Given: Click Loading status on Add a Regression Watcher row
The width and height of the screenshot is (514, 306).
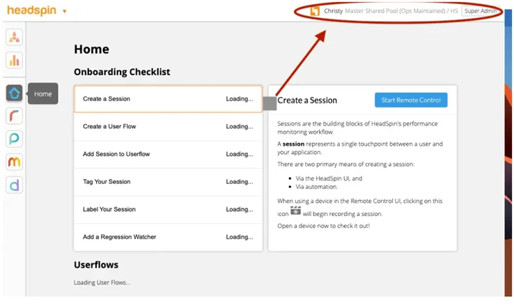Looking at the screenshot, I should coord(240,237).
